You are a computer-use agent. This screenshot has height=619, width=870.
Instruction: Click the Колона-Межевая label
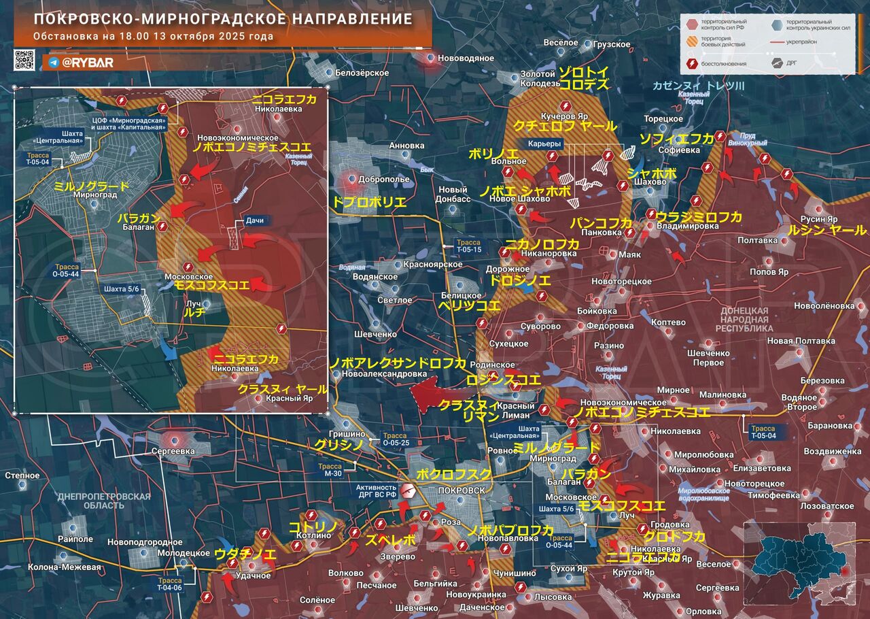(64, 567)
